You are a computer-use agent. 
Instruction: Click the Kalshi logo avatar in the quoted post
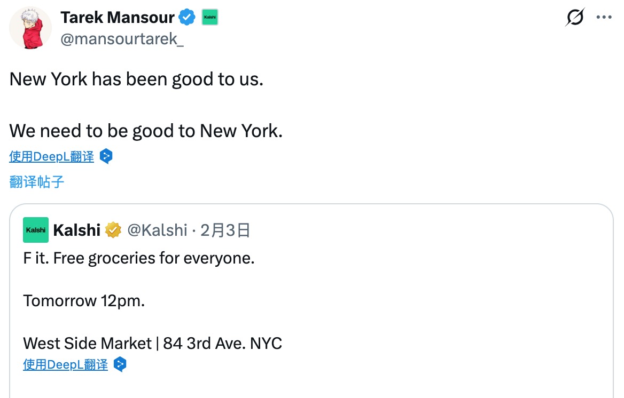pyautogui.click(x=36, y=230)
